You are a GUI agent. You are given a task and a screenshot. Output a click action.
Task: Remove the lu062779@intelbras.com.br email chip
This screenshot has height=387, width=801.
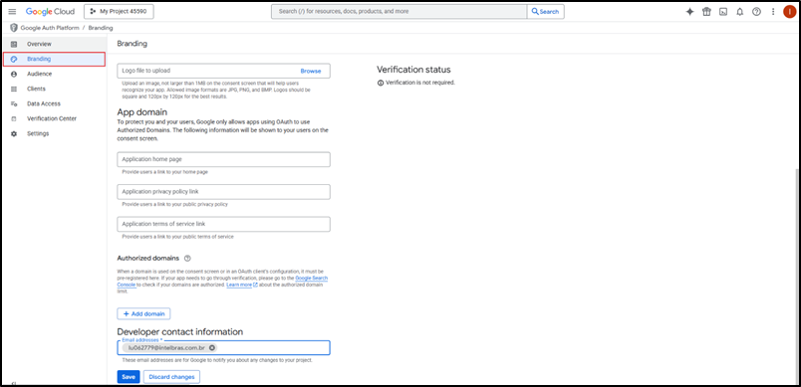click(x=211, y=348)
